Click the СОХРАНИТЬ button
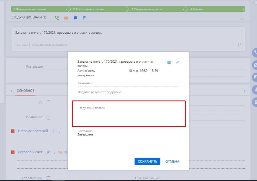The height and width of the screenshot is (181, 257). [147, 161]
